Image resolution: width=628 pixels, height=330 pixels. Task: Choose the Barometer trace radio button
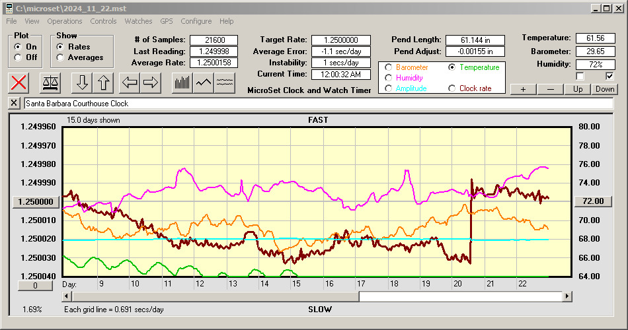tap(389, 67)
